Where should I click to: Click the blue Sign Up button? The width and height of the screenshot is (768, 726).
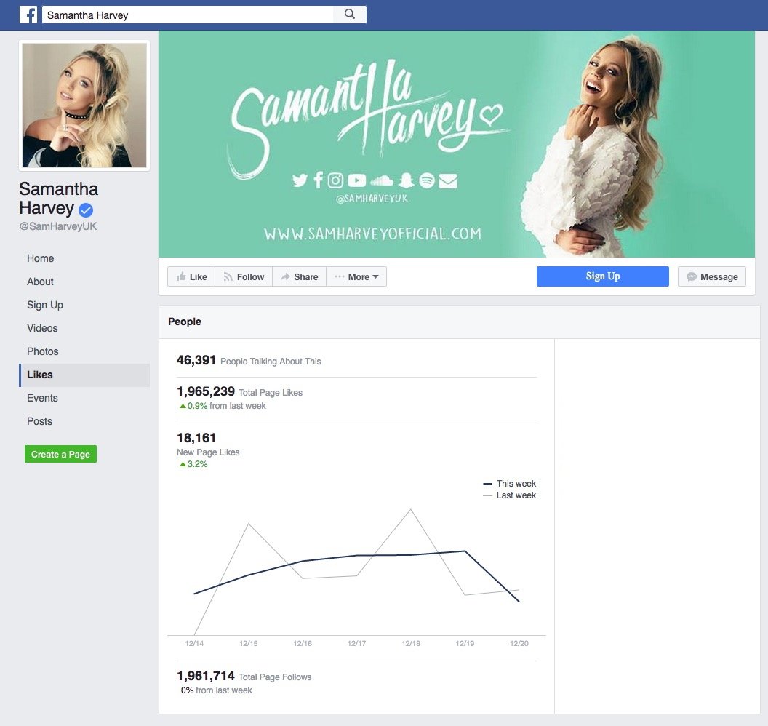coord(602,276)
